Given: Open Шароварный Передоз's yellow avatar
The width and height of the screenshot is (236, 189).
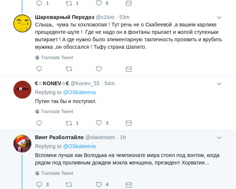Looking at the screenshot, I should (22, 23).
